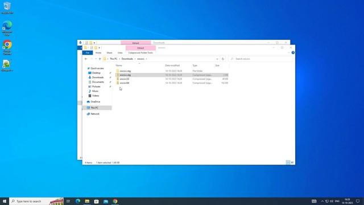Select the wscsvc.reg File folder row
The image size is (364, 205).
pos(172,71)
